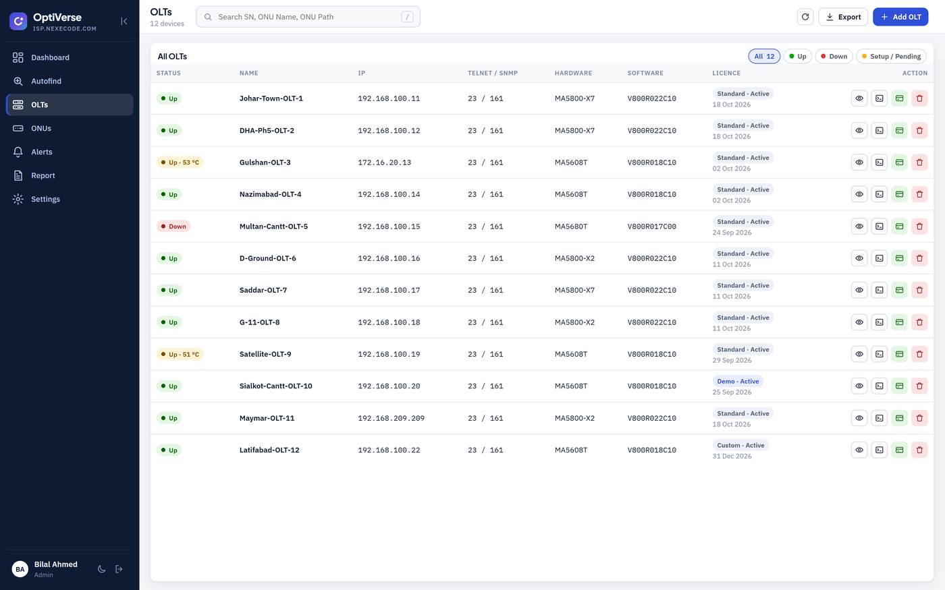The width and height of the screenshot is (945, 590).
Task: Open the ONUs section
Action: (70, 128)
